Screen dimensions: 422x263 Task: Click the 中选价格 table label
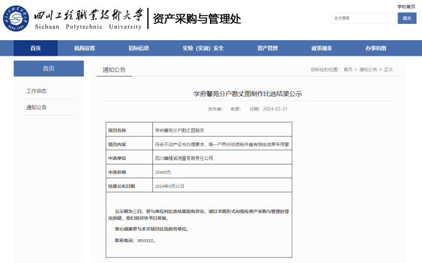[x=117, y=172]
